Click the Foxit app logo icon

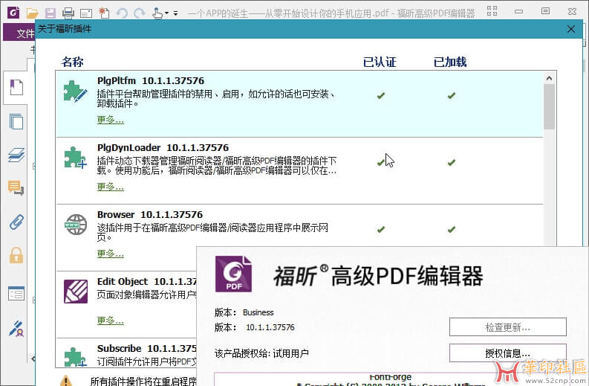13,13
